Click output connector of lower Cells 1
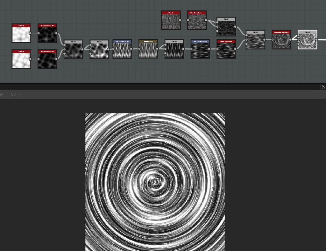Viewport: 326px width, 251px height. pyautogui.click(x=30, y=59)
